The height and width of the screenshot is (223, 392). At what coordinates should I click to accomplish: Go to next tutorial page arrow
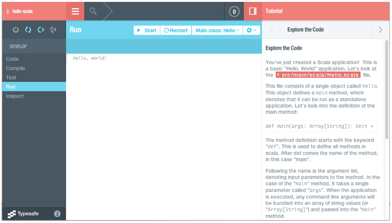(380, 30)
